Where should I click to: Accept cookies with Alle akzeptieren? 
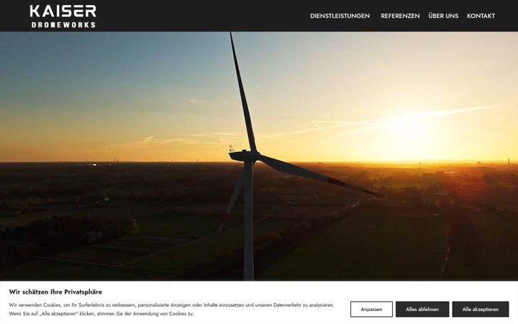tap(481, 309)
